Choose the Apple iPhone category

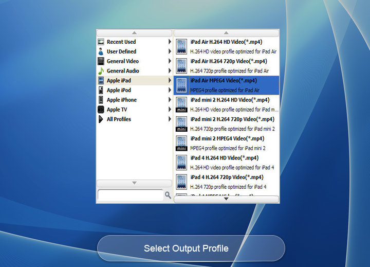135,100
